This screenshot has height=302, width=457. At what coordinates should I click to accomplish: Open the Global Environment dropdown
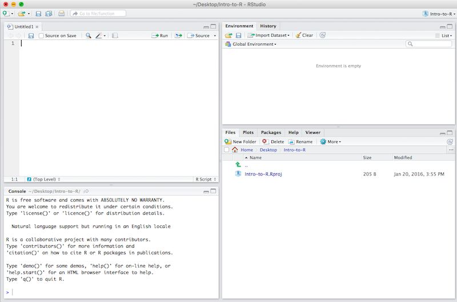coord(251,44)
